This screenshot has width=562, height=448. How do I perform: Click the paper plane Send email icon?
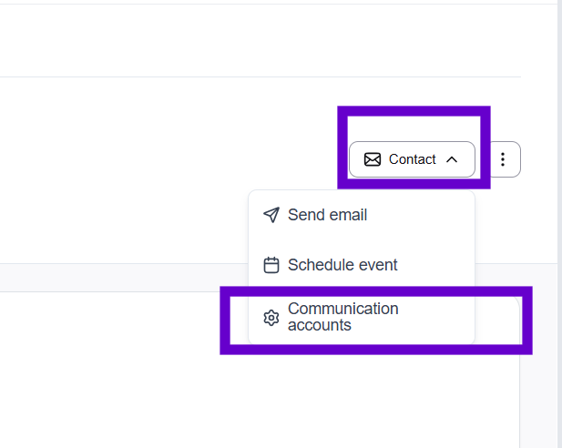coord(271,215)
